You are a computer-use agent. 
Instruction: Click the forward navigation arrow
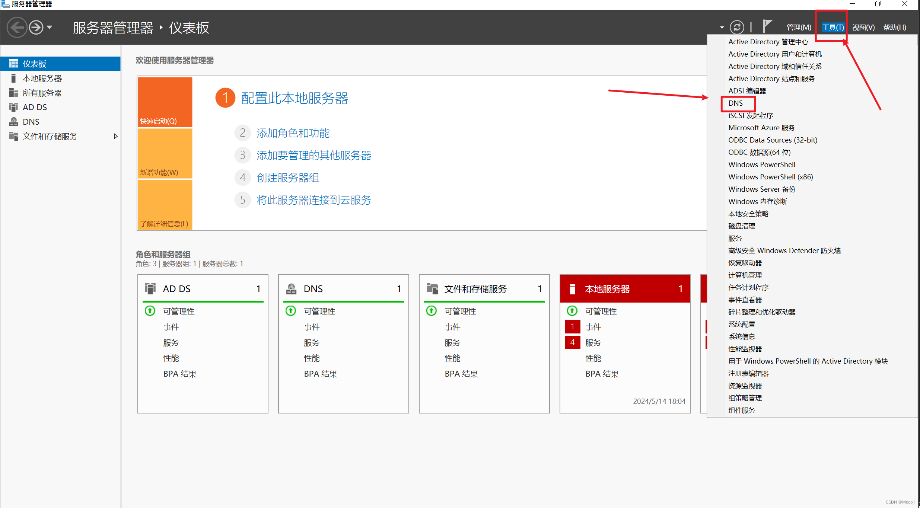click(x=36, y=27)
